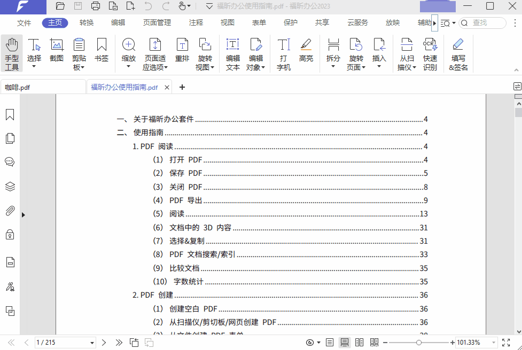Select the Typewriter (打字机) tool
Image resolution: width=522 pixels, height=350 pixels.
tap(284, 53)
